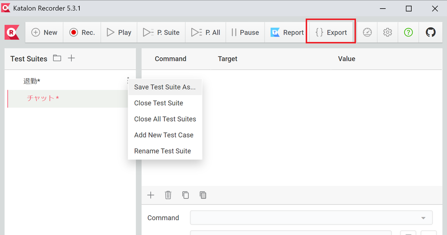The image size is (447, 235).
Task: Paste command with paste icon
Action: [x=203, y=195]
